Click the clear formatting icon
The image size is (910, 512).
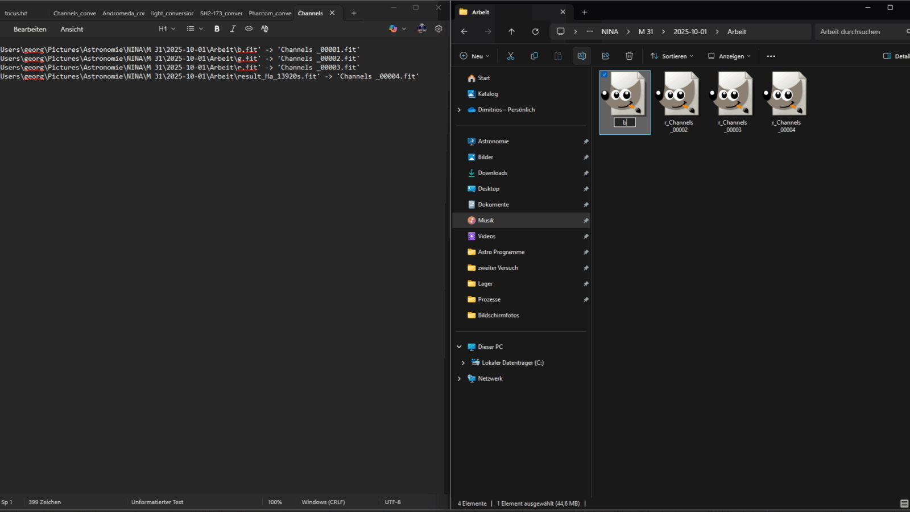tap(264, 29)
